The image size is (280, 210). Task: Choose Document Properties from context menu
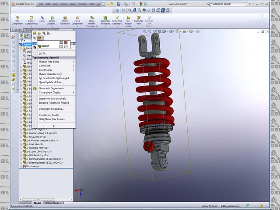[x=51, y=108]
